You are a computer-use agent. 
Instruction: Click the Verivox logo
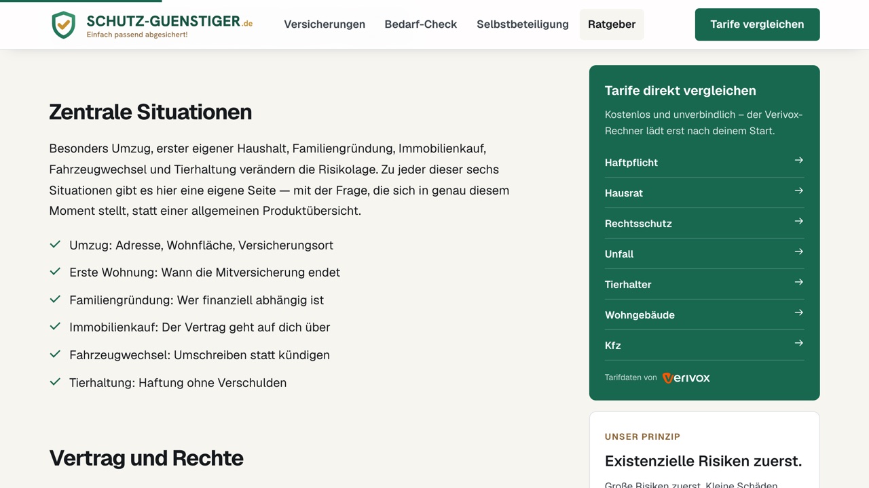tap(686, 378)
